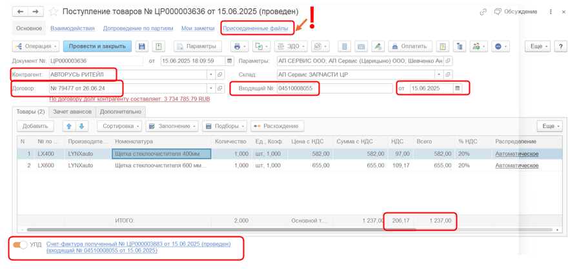Expand the Договор dropdown list

click(210, 88)
